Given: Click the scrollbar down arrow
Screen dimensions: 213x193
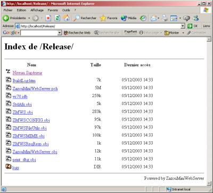Looking at the screenshot, I should (x=209, y=183).
